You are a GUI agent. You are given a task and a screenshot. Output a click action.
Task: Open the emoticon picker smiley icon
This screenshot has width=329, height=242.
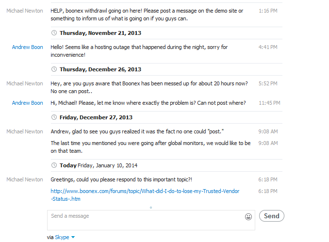(x=248, y=217)
